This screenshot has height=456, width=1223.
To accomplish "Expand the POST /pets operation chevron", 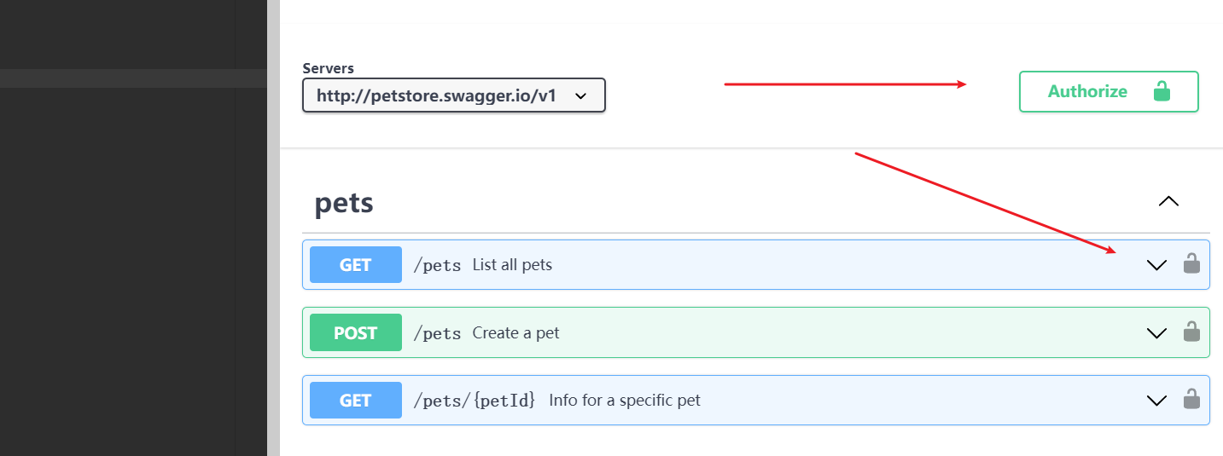I will [1156, 333].
